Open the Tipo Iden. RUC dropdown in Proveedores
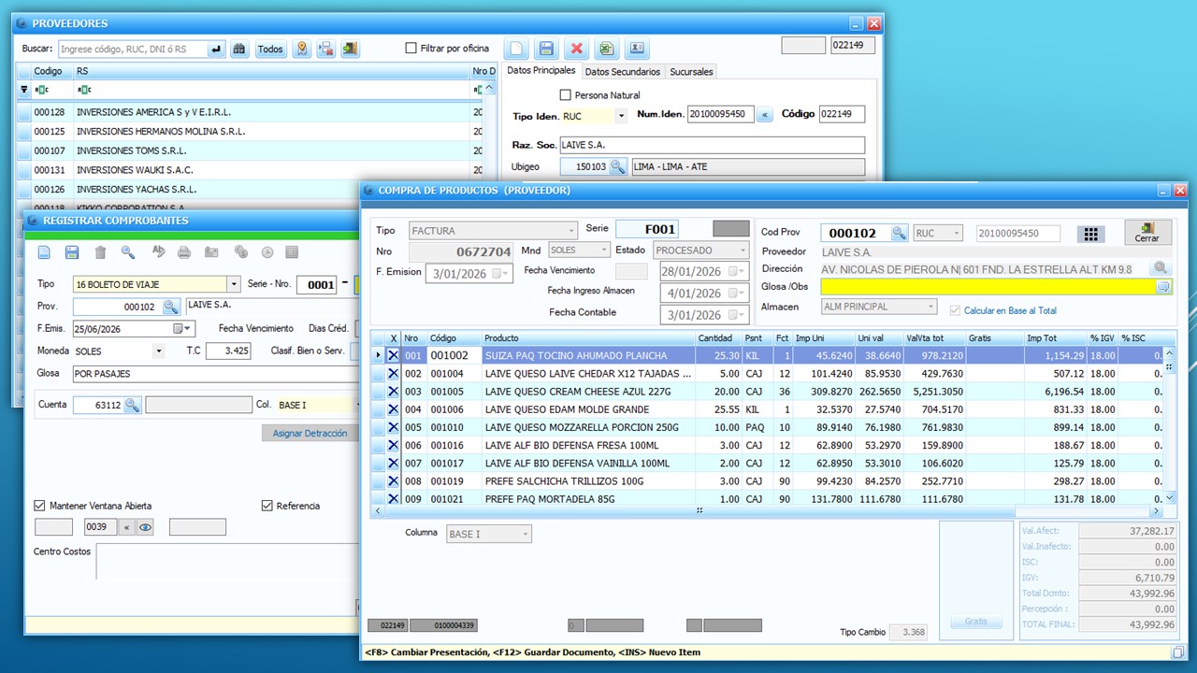 (621, 116)
